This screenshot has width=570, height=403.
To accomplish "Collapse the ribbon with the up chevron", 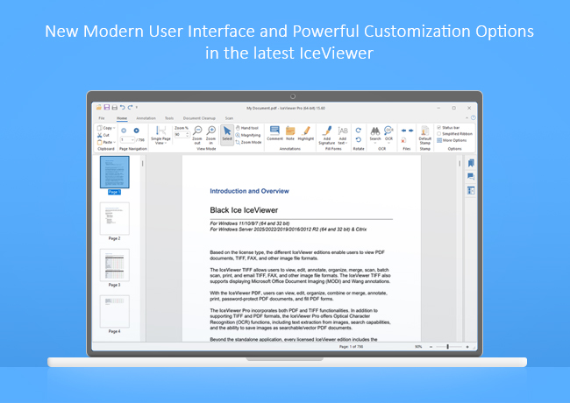I will (x=467, y=118).
